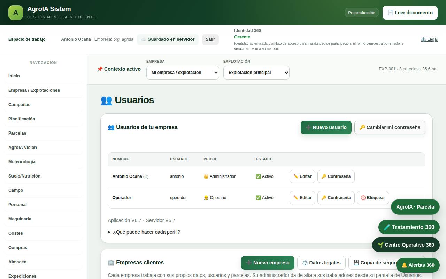Viewport: 446px width, 279px height.
Task: Open Campañas in the sidebar
Action: pos(43,105)
